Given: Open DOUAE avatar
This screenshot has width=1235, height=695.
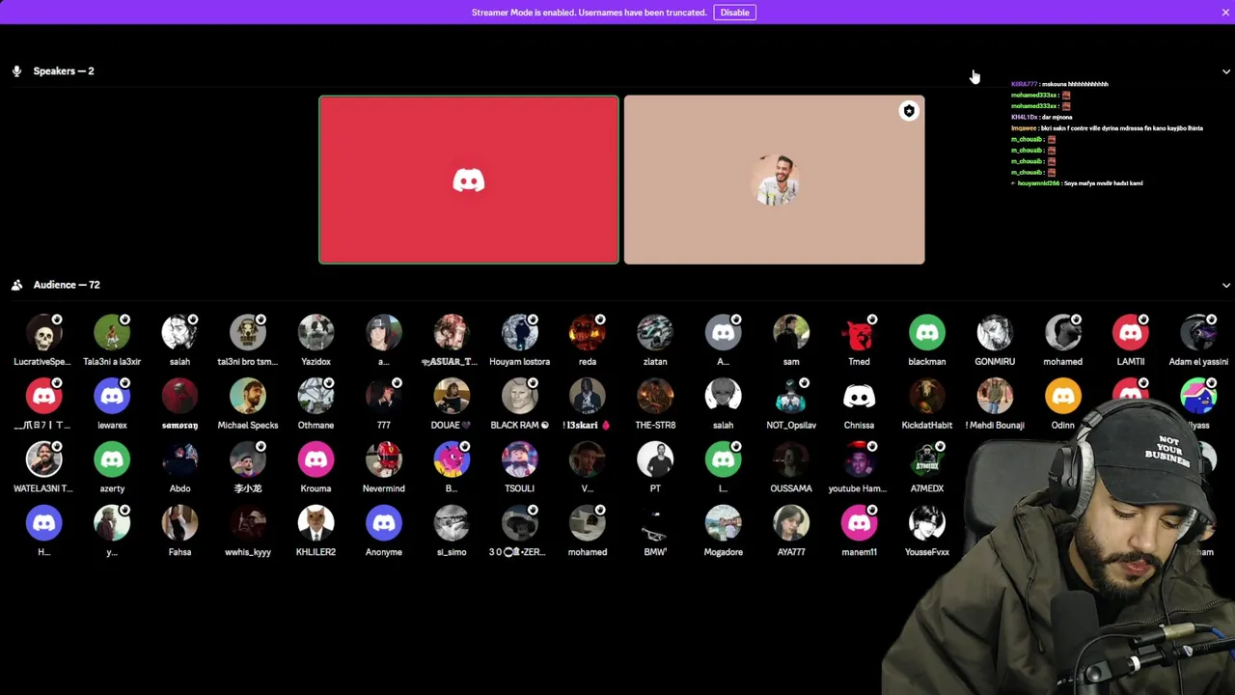Looking at the screenshot, I should [x=452, y=397].
